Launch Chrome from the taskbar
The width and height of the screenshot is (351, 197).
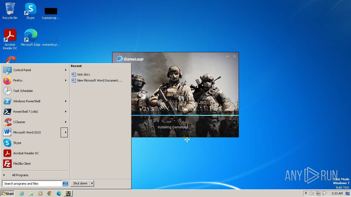click(x=50, y=193)
